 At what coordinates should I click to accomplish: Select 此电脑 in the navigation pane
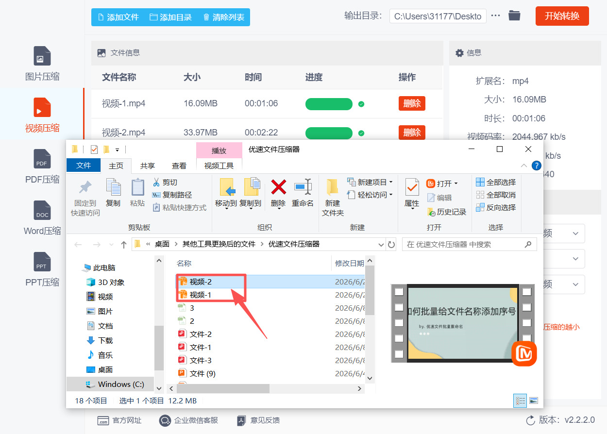pyautogui.click(x=99, y=267)
